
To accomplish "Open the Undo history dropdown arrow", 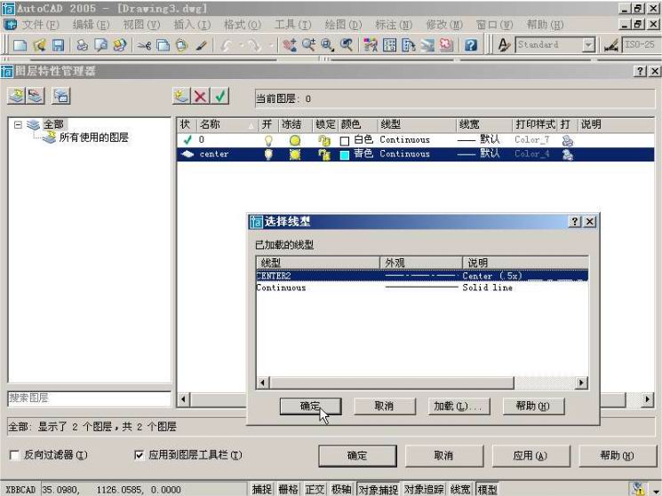I will tap(242, 44).
